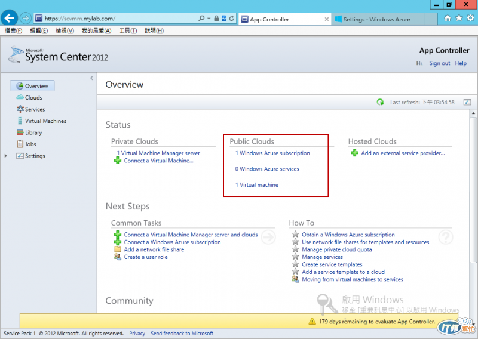478x339 pixels.
Task: Click the Common Tasks arrow circle icon
Action: pyautogui.click(x=268, y=237)
